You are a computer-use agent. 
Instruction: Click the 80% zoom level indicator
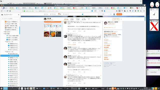pyautogui.click(x=95, y=11)
